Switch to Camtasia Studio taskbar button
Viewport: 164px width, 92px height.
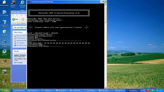(118, 90)
